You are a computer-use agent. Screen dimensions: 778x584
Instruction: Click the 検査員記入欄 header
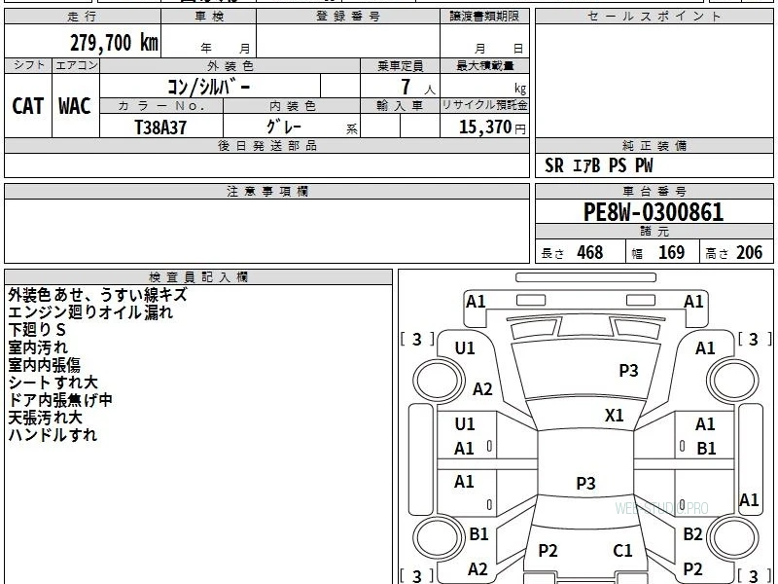198,277
